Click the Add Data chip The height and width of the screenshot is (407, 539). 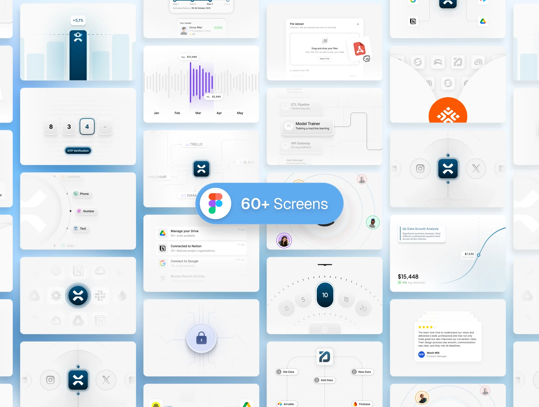click(x=325, y=380)
